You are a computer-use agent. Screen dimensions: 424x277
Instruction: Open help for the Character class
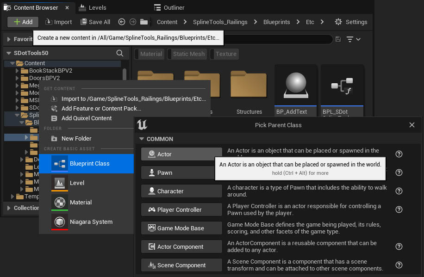click(x=399, y=191)
